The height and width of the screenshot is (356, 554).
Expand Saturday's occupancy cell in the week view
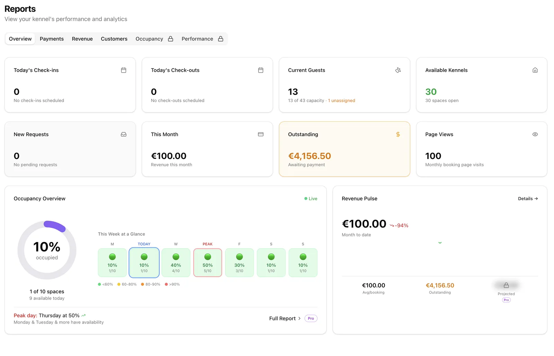(x=271, y=263)
